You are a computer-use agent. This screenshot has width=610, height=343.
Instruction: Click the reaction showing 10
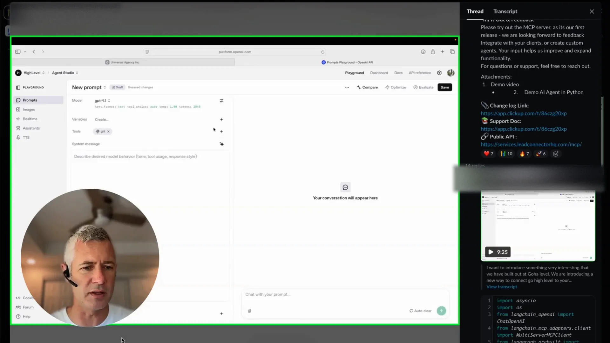(506, 154)
